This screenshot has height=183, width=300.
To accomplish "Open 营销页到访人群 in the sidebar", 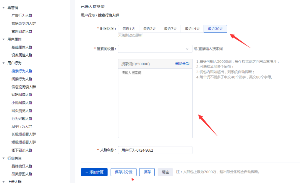I will click(24, 24).
